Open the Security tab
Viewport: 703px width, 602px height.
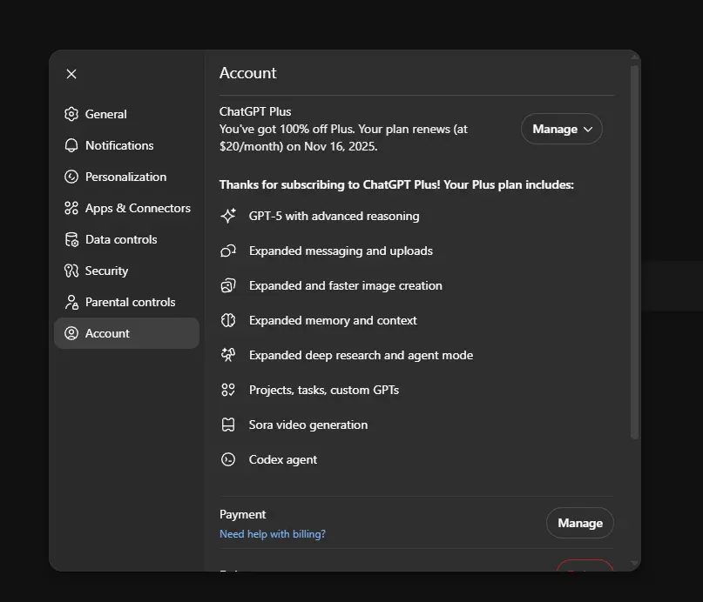tap(126, 271)
